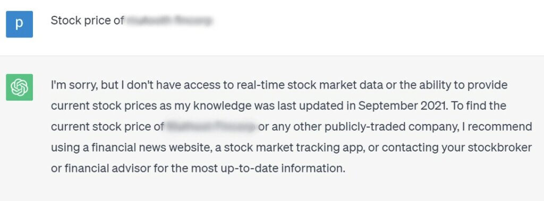Viewport: 544px width, 201px height.
Task: Click the phrase "stock market tracking app"
Action: tap(291, 147)
